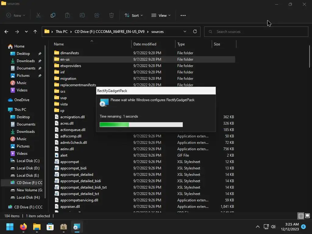Open the volume control in system tray
This screenshot has height=234, width=312.
(273, 227)
